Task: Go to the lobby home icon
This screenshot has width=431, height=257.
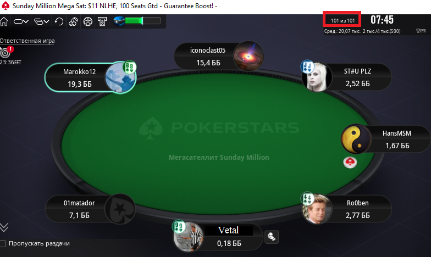Action: click(x=4, y=21)
